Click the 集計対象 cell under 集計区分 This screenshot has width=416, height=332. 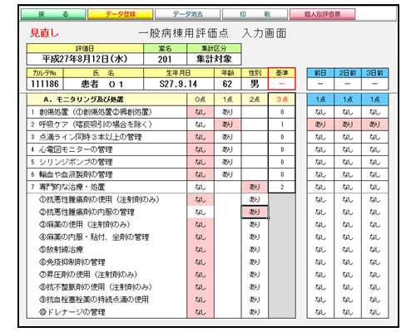[214, 59]
